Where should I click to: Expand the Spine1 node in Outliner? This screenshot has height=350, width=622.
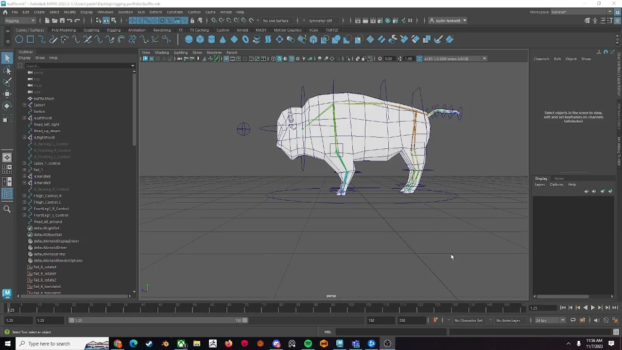pyautogui.click(x=24, y=105)
